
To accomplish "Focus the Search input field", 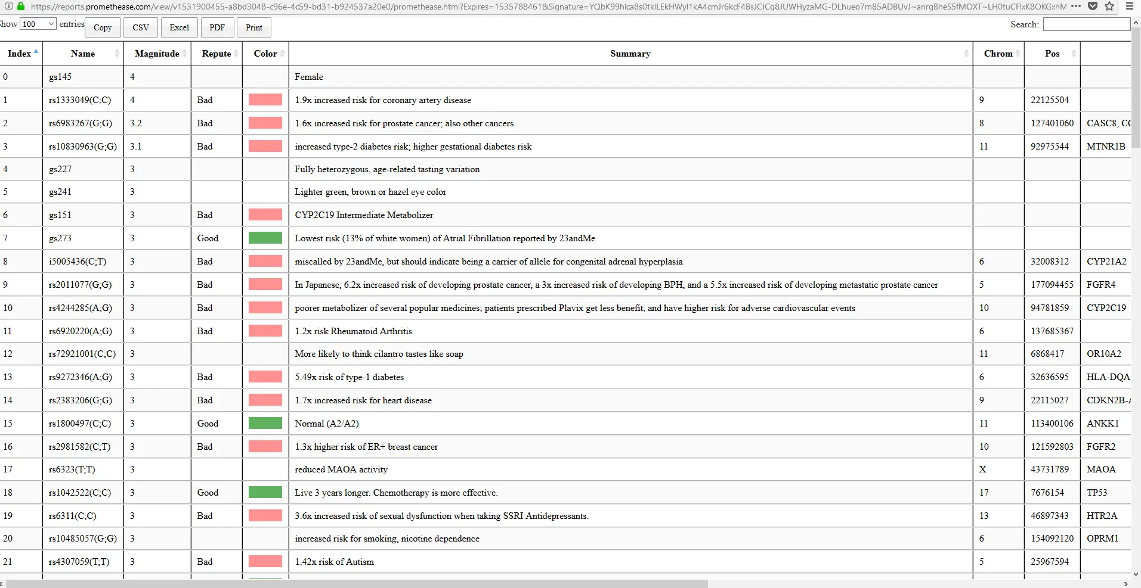I will (x=1087, y=24).
